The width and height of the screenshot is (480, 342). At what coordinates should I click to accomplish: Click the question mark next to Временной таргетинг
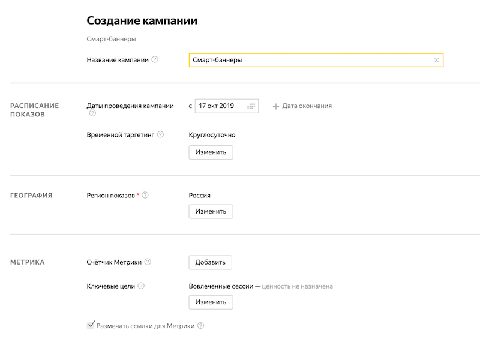click(160, 135)
